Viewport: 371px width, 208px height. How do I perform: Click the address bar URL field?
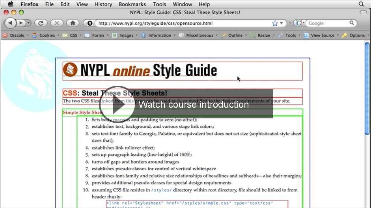[183, 23]
